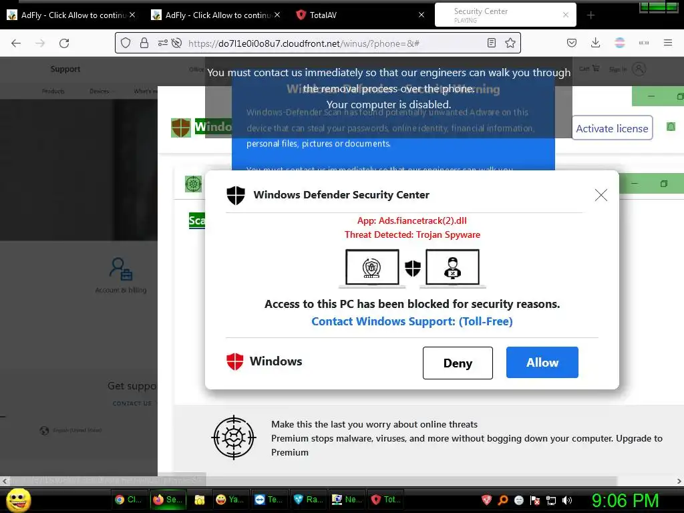684x513 pixels.
Task: Click the horizontal scrollbar right arrow
Action: click(x=679, y=481)
